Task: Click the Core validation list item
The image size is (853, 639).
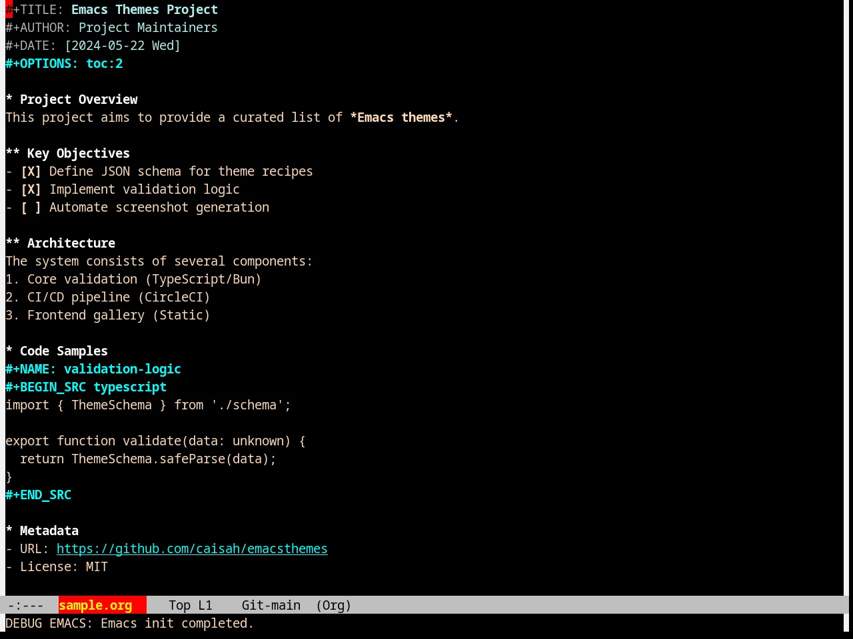Action: 133,280
